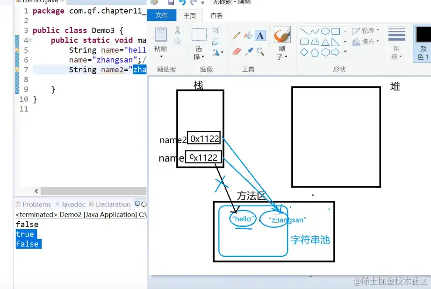Click the Resize icon in the 图像 group
This screenshot has width=431, height=289.
[216, 42]
